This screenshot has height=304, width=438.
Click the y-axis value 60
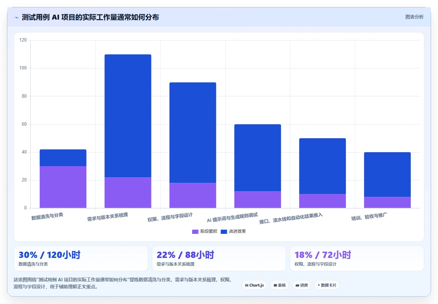[24, 124]
